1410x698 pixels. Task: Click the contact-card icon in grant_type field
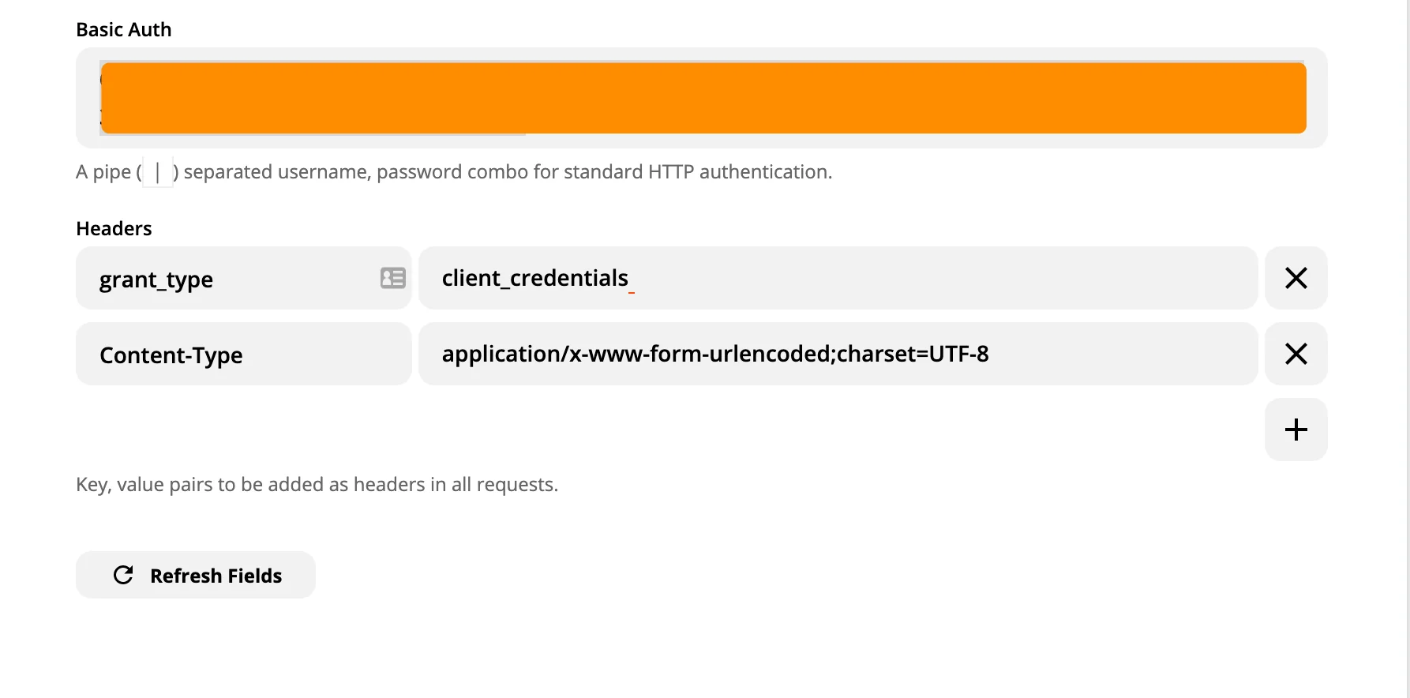point(392,278)
